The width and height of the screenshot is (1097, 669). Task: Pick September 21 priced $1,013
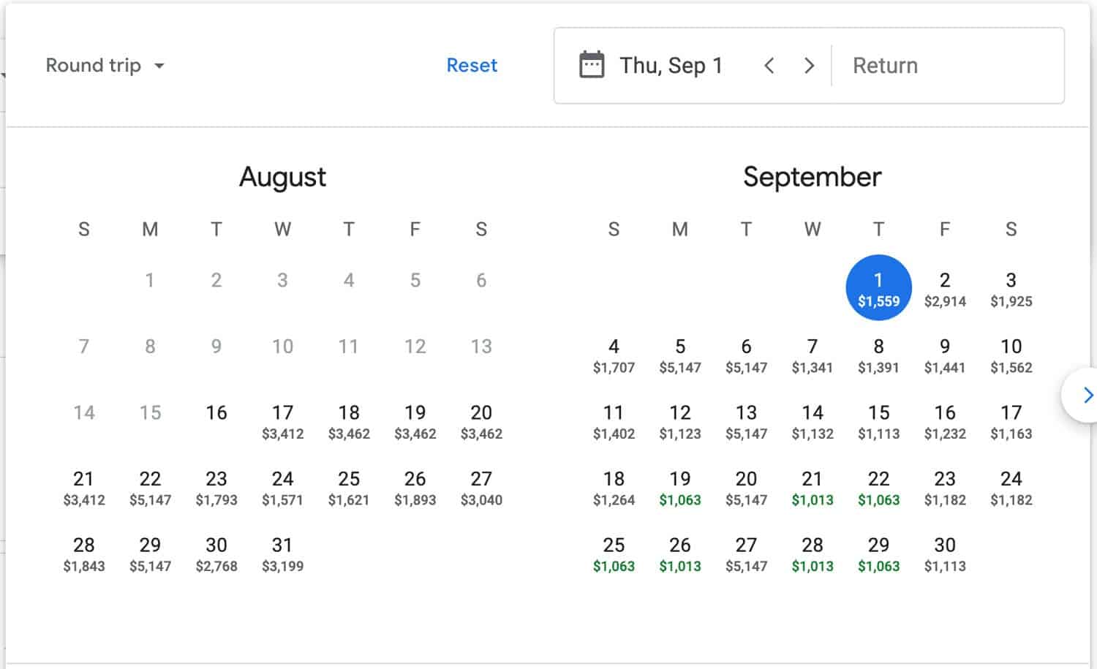[x=812, y=488]
